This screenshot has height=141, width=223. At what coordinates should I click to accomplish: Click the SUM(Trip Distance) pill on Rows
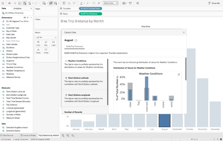click(x=90, y=14)
